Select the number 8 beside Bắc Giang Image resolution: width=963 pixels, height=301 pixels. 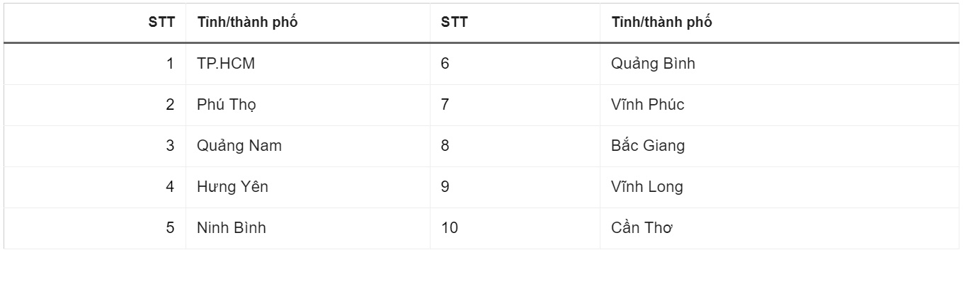coord(445,146)
